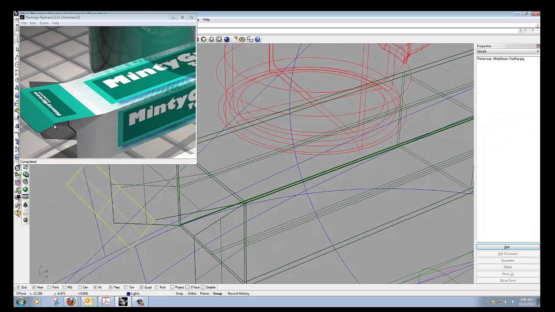Click the rendered MintyGreen image in the Flamingo Raytrace window

click(x=108, y=92)
